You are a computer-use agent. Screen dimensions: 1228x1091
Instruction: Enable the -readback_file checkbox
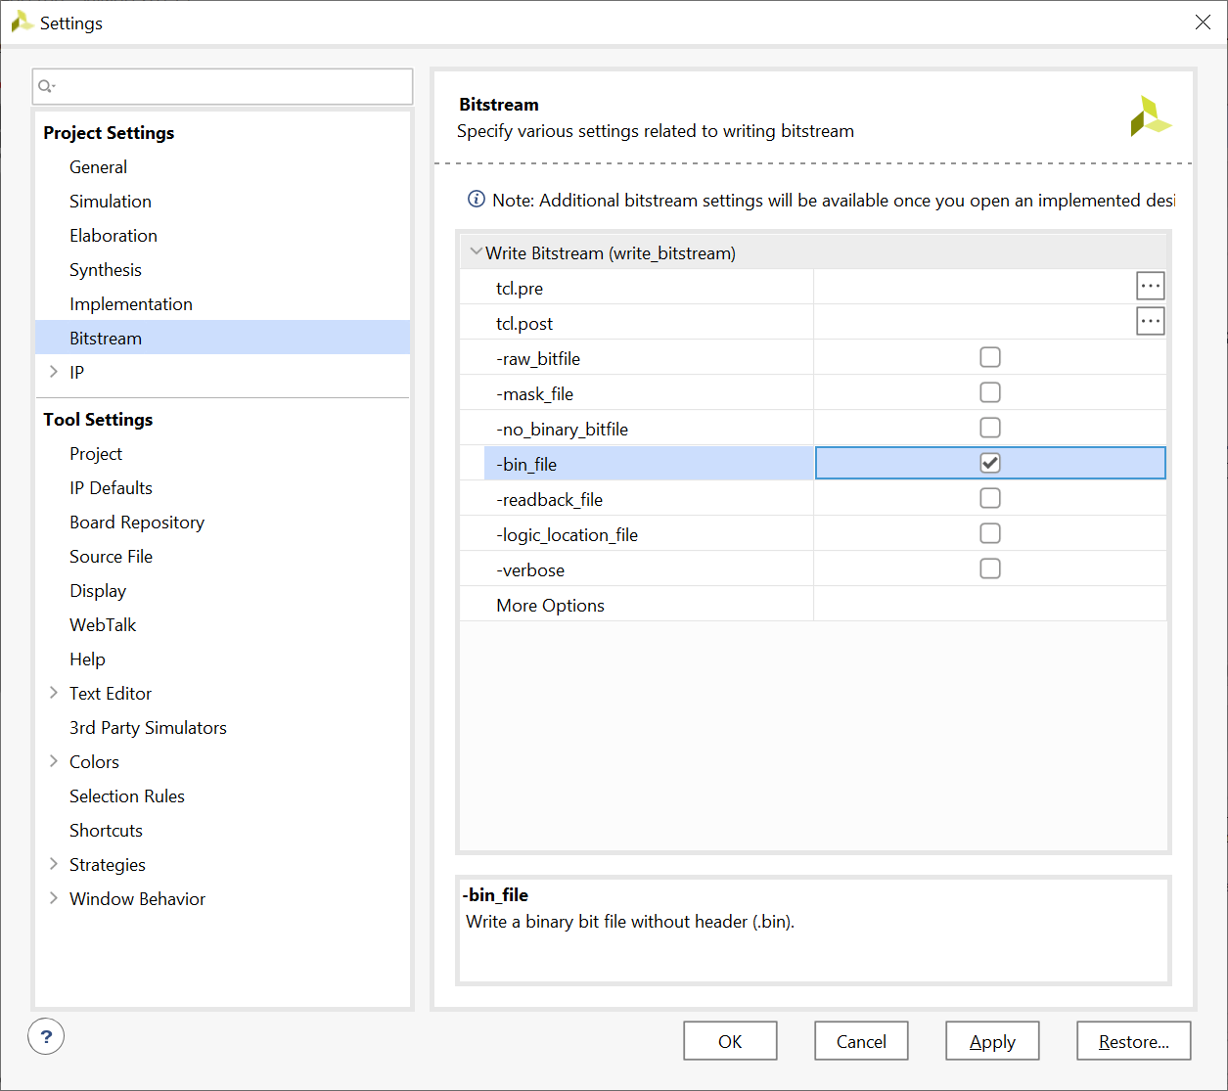[990, 498]
